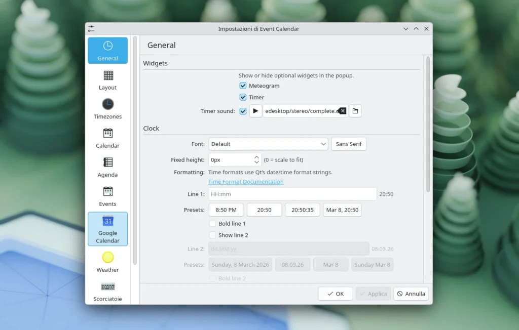Open the Agenda configuration section

[x=107, y=167]
